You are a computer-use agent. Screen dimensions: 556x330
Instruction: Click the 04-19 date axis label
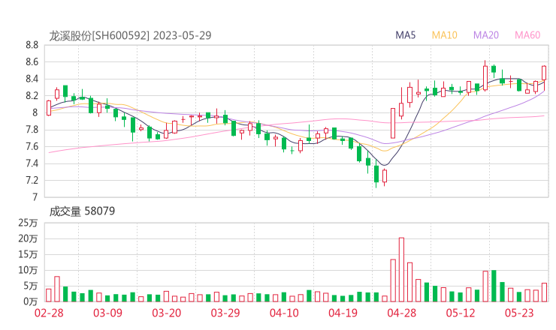[x=343, y=313]
